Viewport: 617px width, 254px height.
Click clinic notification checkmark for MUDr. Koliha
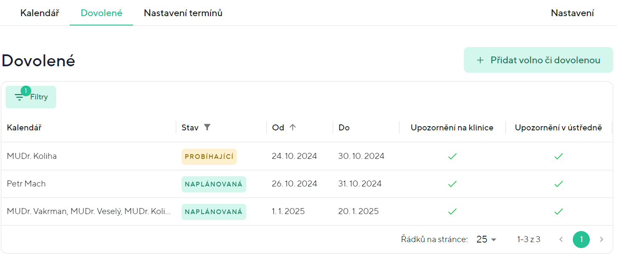coord(452,156)
